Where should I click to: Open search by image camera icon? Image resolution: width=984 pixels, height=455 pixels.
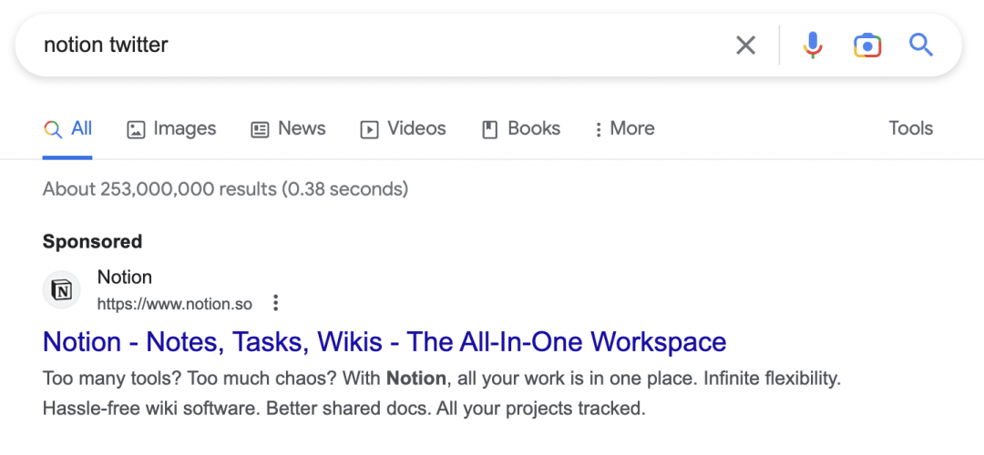pyautogui.click(x=866, y=45)
